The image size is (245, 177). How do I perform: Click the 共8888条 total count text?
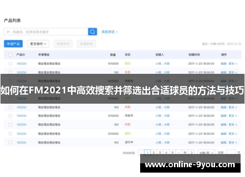[x=129, y=153]
